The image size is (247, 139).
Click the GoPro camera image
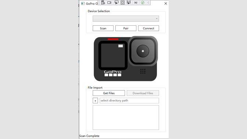click(126, 58)
